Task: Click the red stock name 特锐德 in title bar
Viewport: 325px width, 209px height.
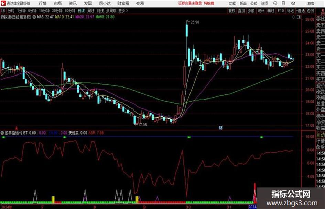Action: (209, 3)
